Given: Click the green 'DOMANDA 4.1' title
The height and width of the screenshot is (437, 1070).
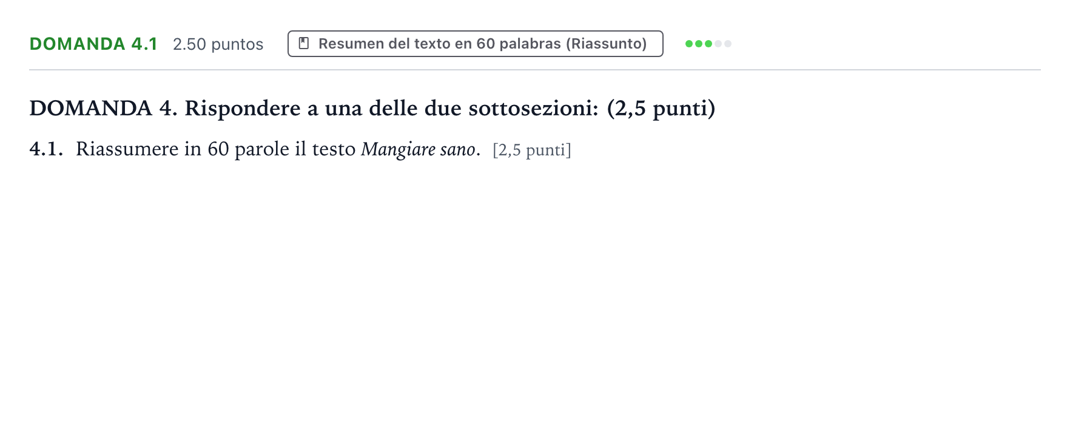Looking at the screenshot, I should 93,44.
